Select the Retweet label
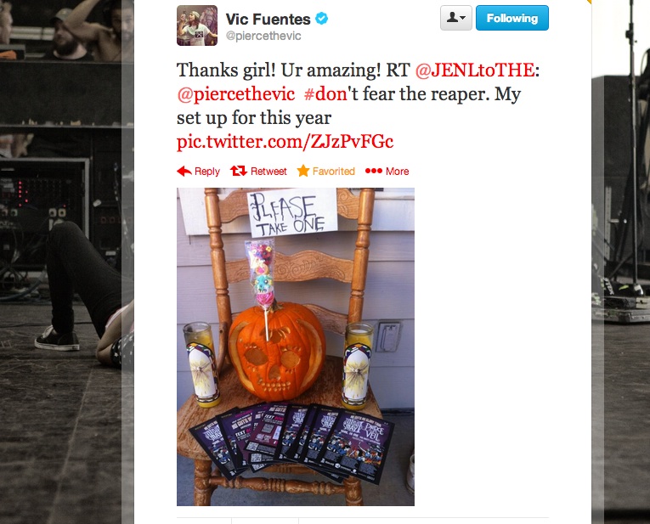Image resolution: width=650 pixels, height=524 pixels. (x=268, y=171)
